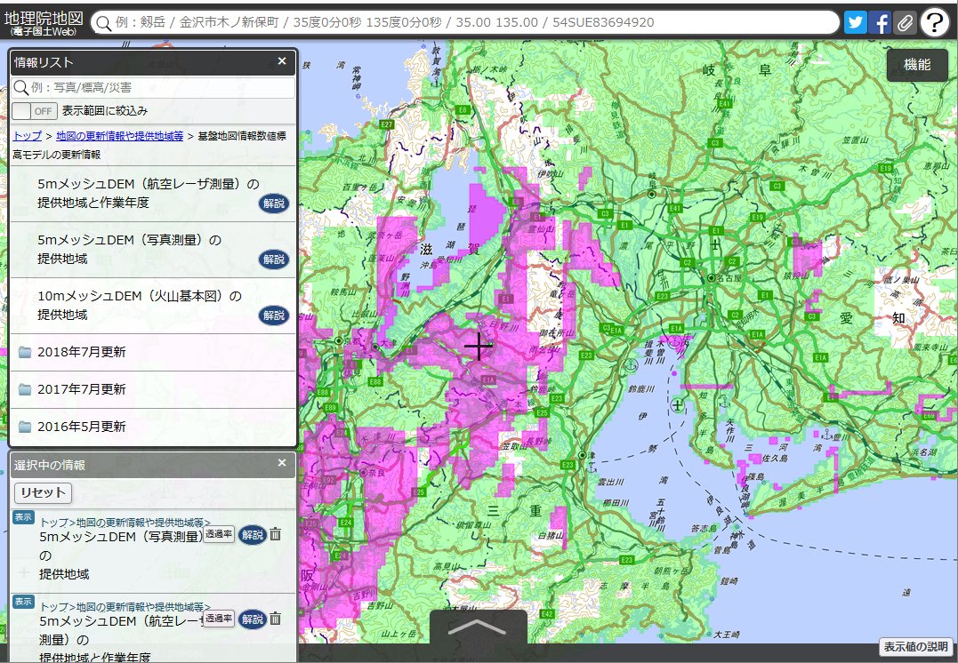Expand 2017年7月更新 row
Screen dimensions: 958x663
click(153, 389)
